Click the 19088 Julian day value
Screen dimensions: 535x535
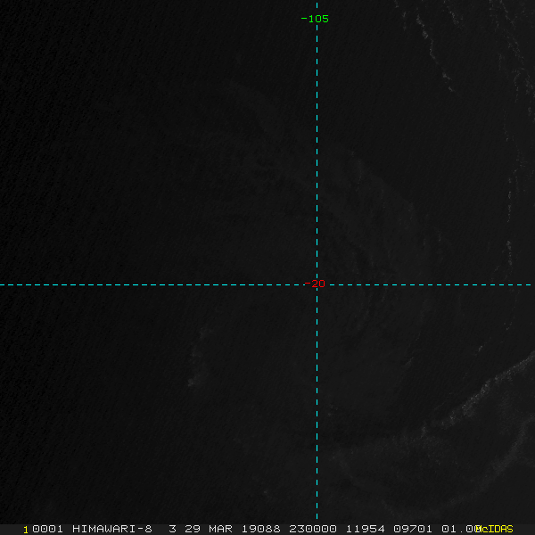(x=261, y=529)
